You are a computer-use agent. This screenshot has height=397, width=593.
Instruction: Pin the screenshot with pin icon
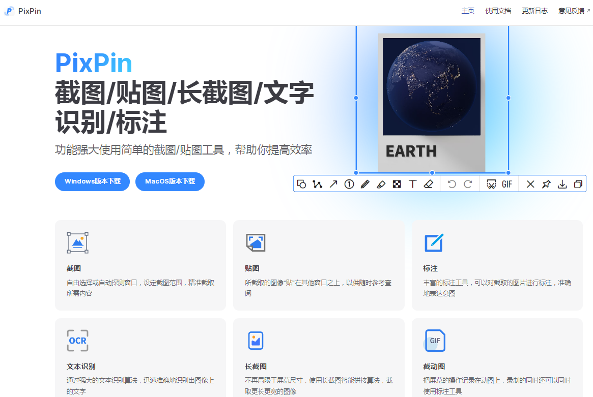546,184
